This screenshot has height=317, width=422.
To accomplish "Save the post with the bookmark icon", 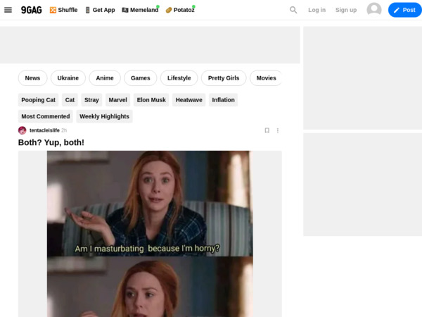I will 267,130.
